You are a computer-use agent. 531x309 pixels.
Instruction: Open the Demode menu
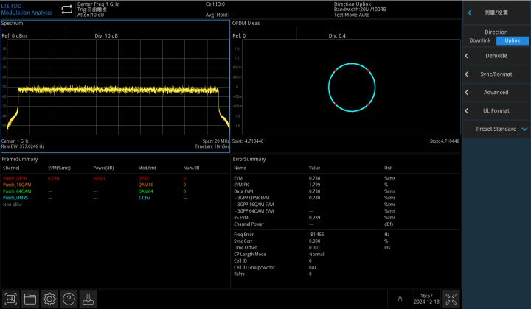pos(496,56)
